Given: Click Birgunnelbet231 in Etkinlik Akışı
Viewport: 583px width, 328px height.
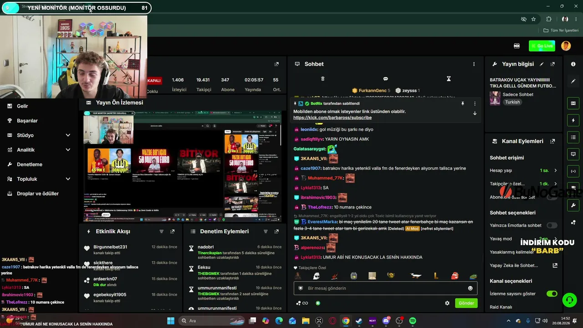Looking at the screenshot, I should pos(110,247).
